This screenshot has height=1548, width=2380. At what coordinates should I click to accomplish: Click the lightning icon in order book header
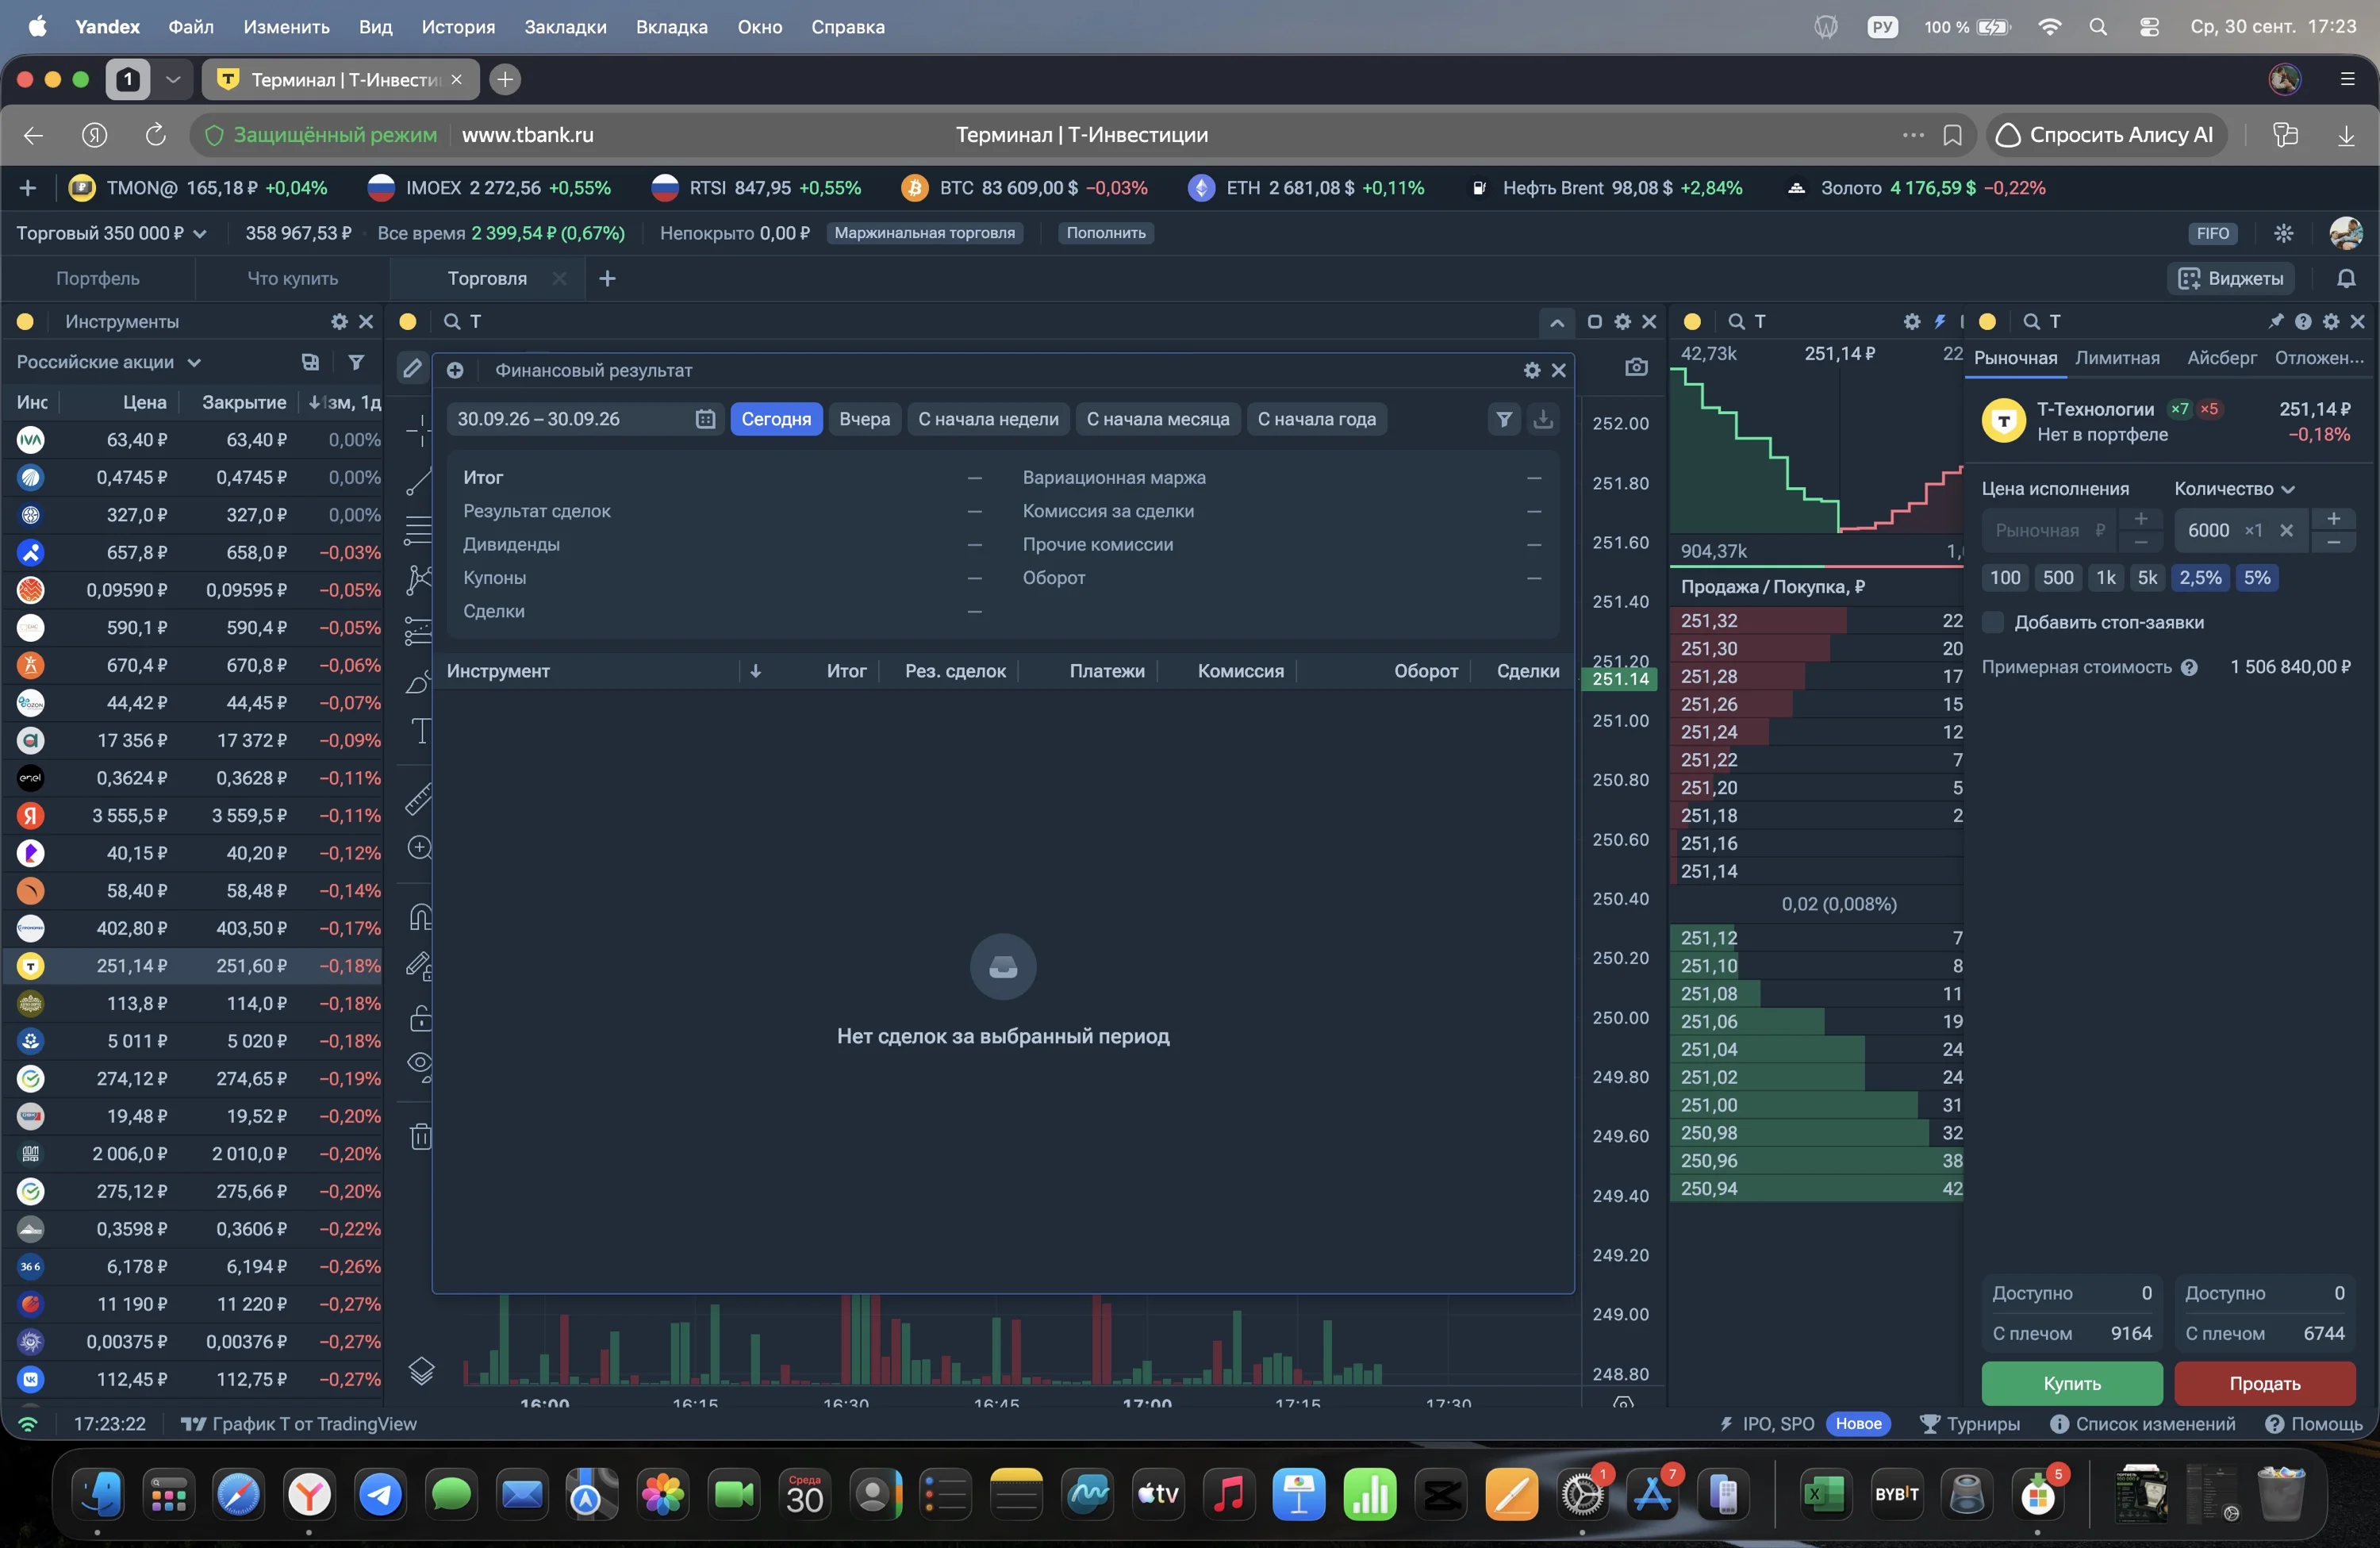(x=1940, y=321)
